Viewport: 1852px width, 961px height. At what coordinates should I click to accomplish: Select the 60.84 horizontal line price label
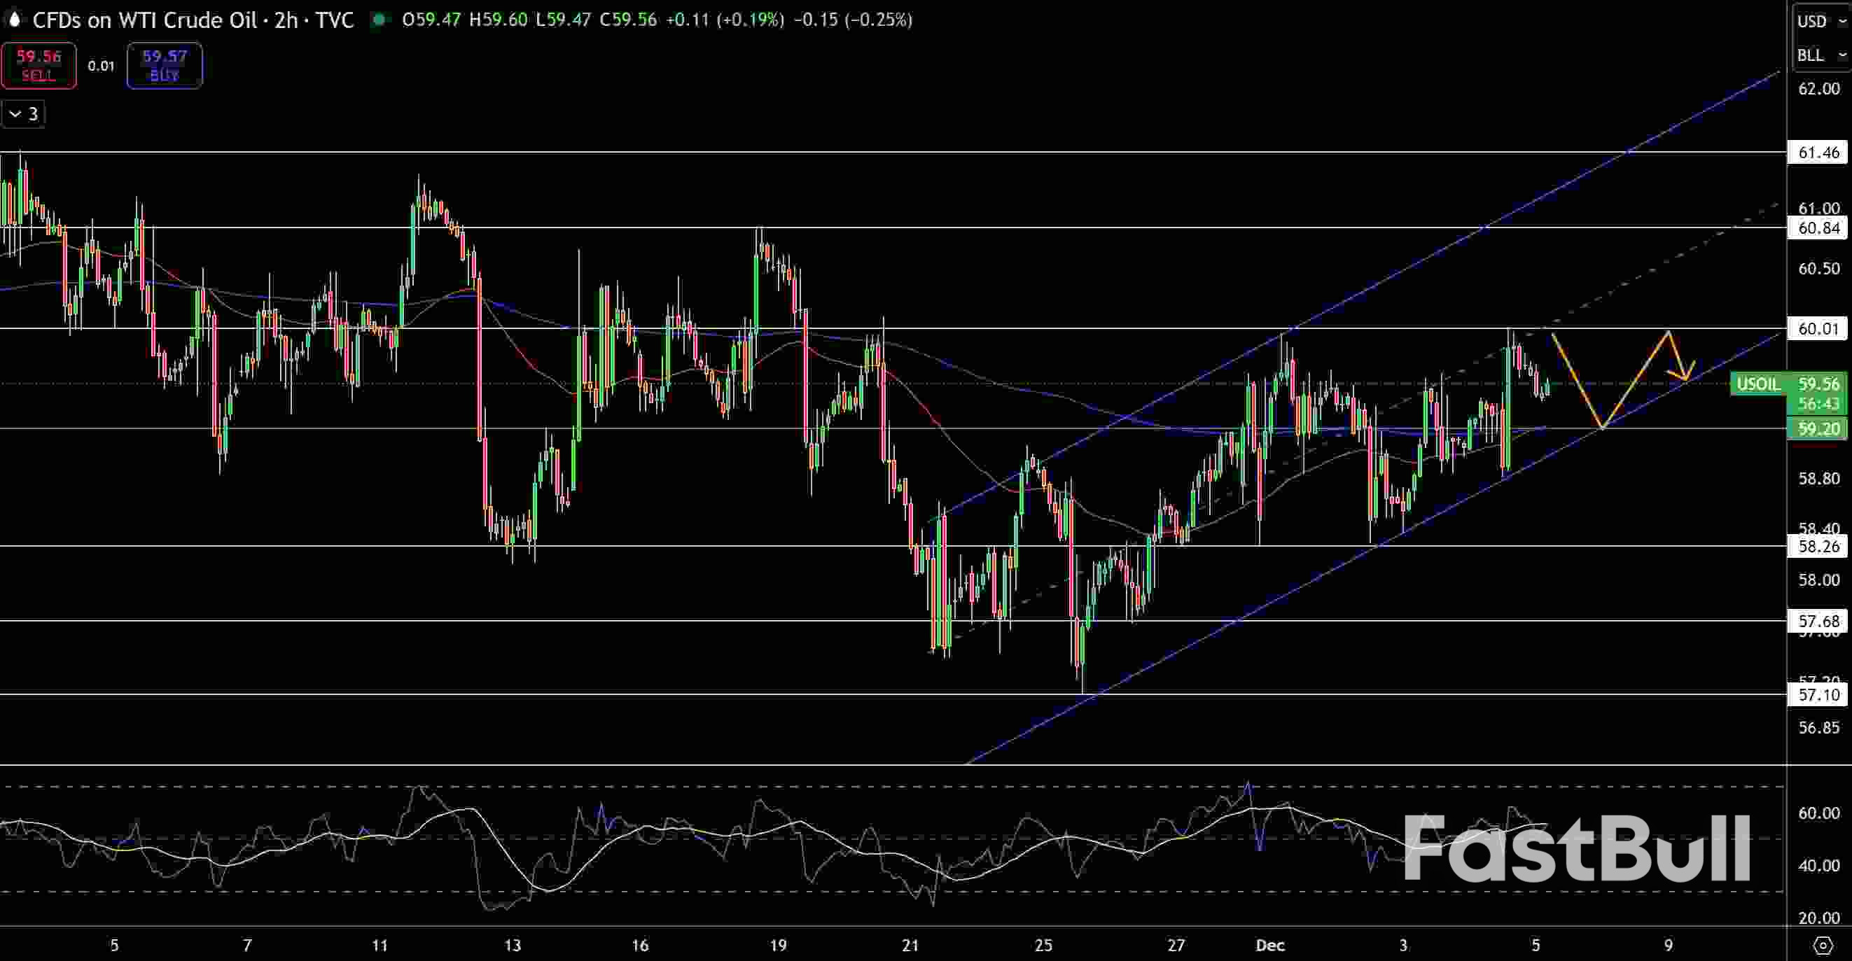1818,228
